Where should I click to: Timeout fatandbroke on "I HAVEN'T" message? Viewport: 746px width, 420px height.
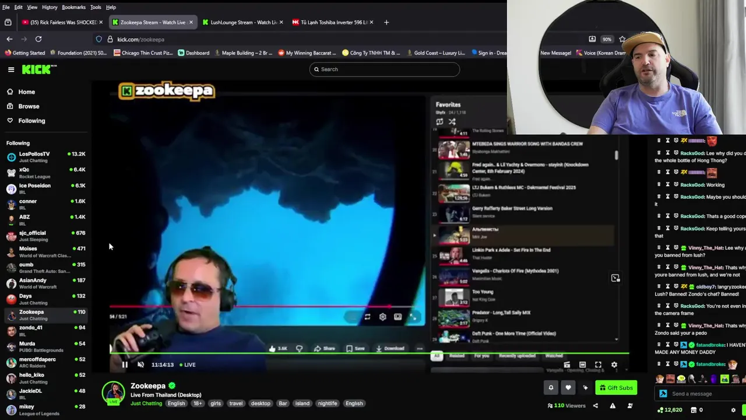[x=667, y=345]
